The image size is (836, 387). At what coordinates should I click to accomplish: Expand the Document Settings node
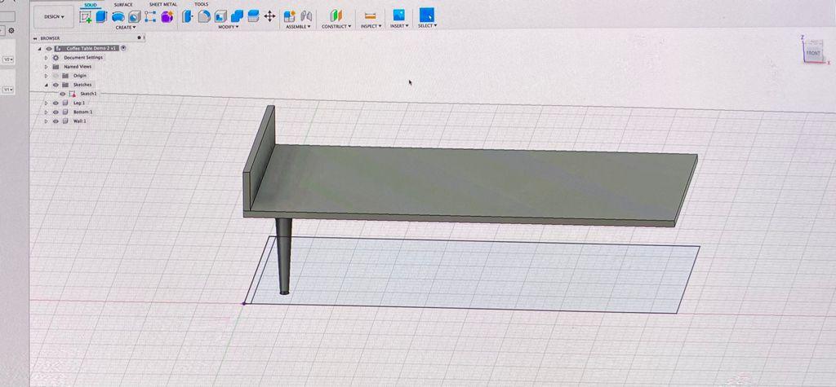click(46, 58)
